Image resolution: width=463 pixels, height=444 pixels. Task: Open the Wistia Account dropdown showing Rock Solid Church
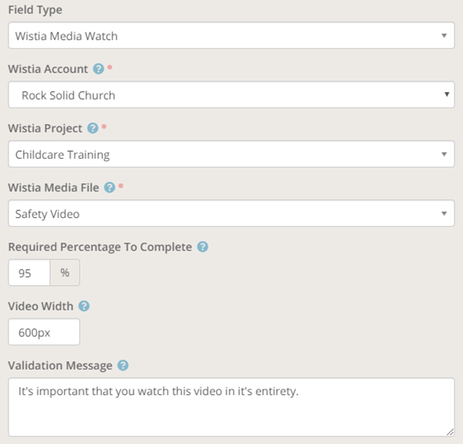click(231, 95)
